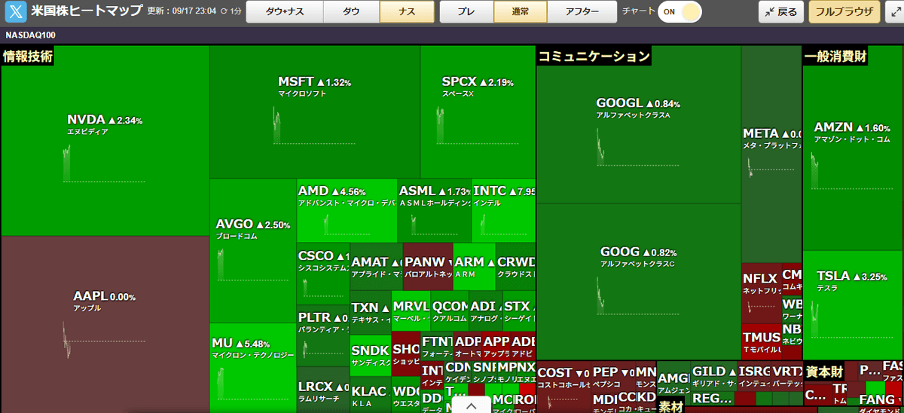
Task: Switch to アフター after-hours session
Action: pyautogui.click(x=582, y=12)
